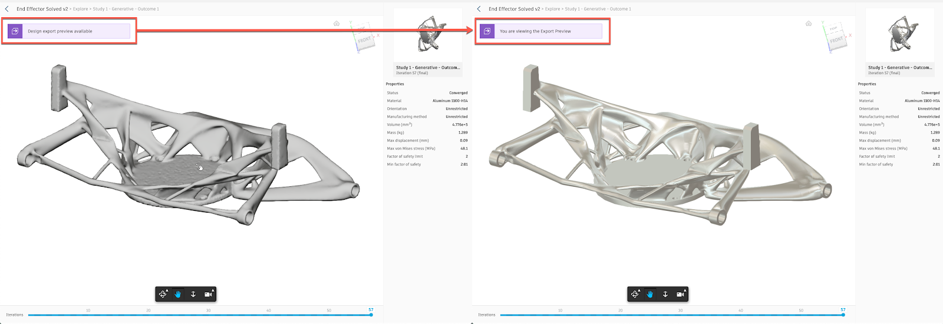Screen dimensions: 943x324
Task: Click 'Design export preview available' banner text
Action: coord(60,31)
